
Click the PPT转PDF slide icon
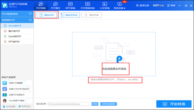5,41
